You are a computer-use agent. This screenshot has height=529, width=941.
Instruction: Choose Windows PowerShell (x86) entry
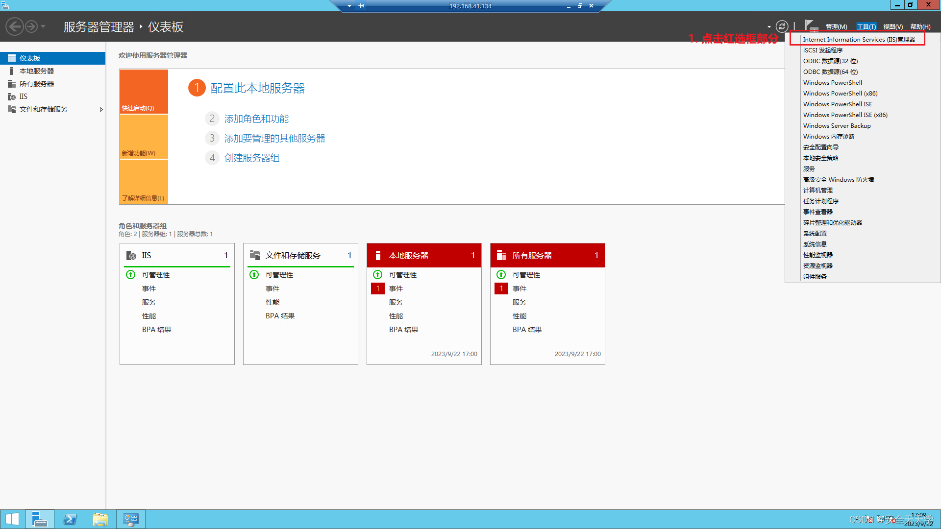click(x=840, y=94)
